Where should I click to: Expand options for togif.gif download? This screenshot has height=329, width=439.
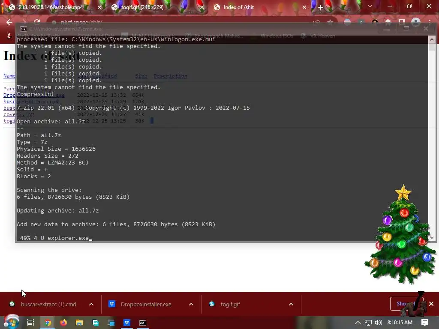point(291,304)
